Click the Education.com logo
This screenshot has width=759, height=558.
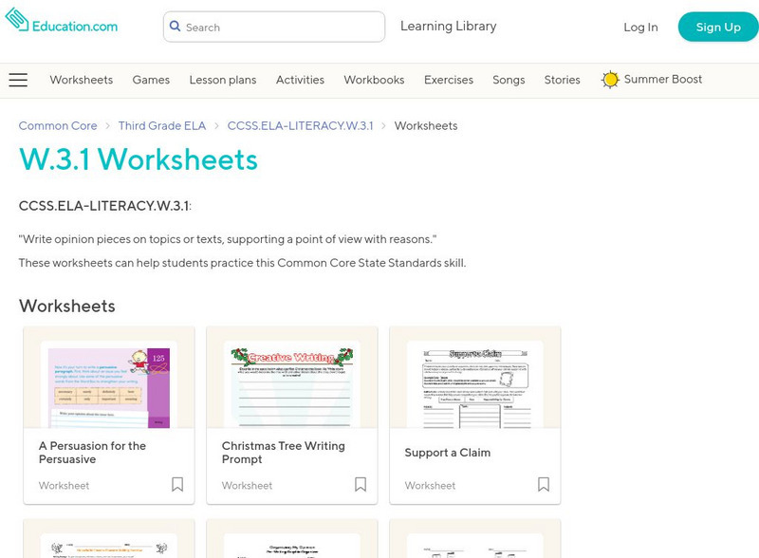(62, 20)
